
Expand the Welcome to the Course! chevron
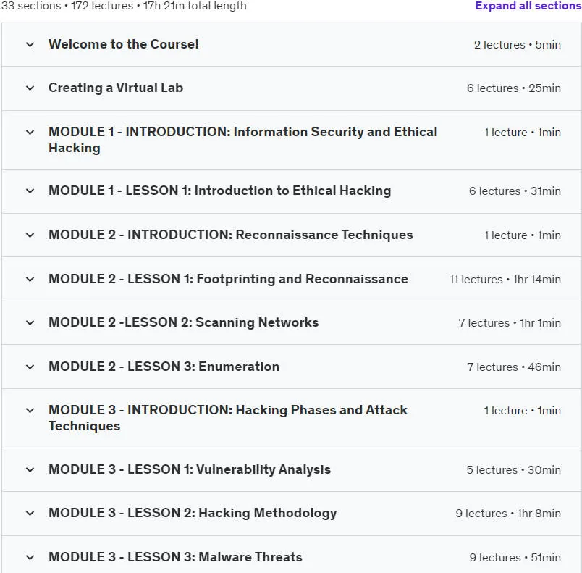tap(30, 45)
